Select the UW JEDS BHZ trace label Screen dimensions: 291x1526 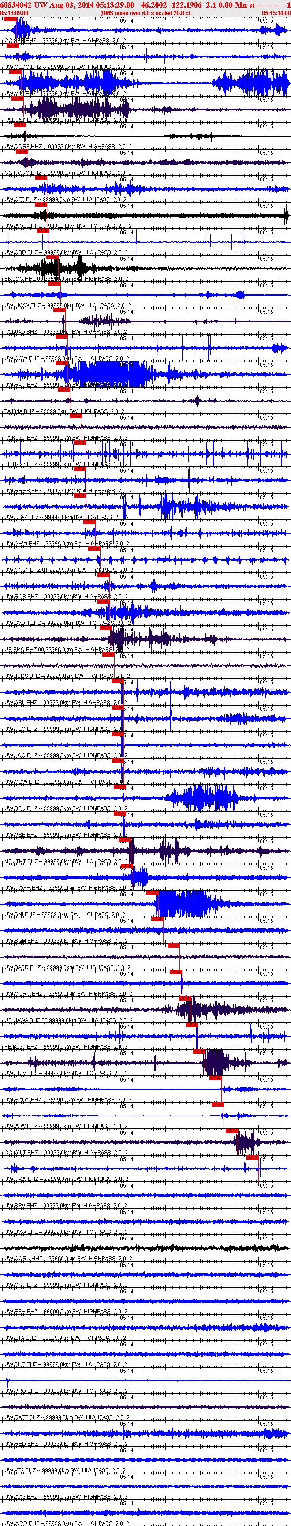pos(68,676)
